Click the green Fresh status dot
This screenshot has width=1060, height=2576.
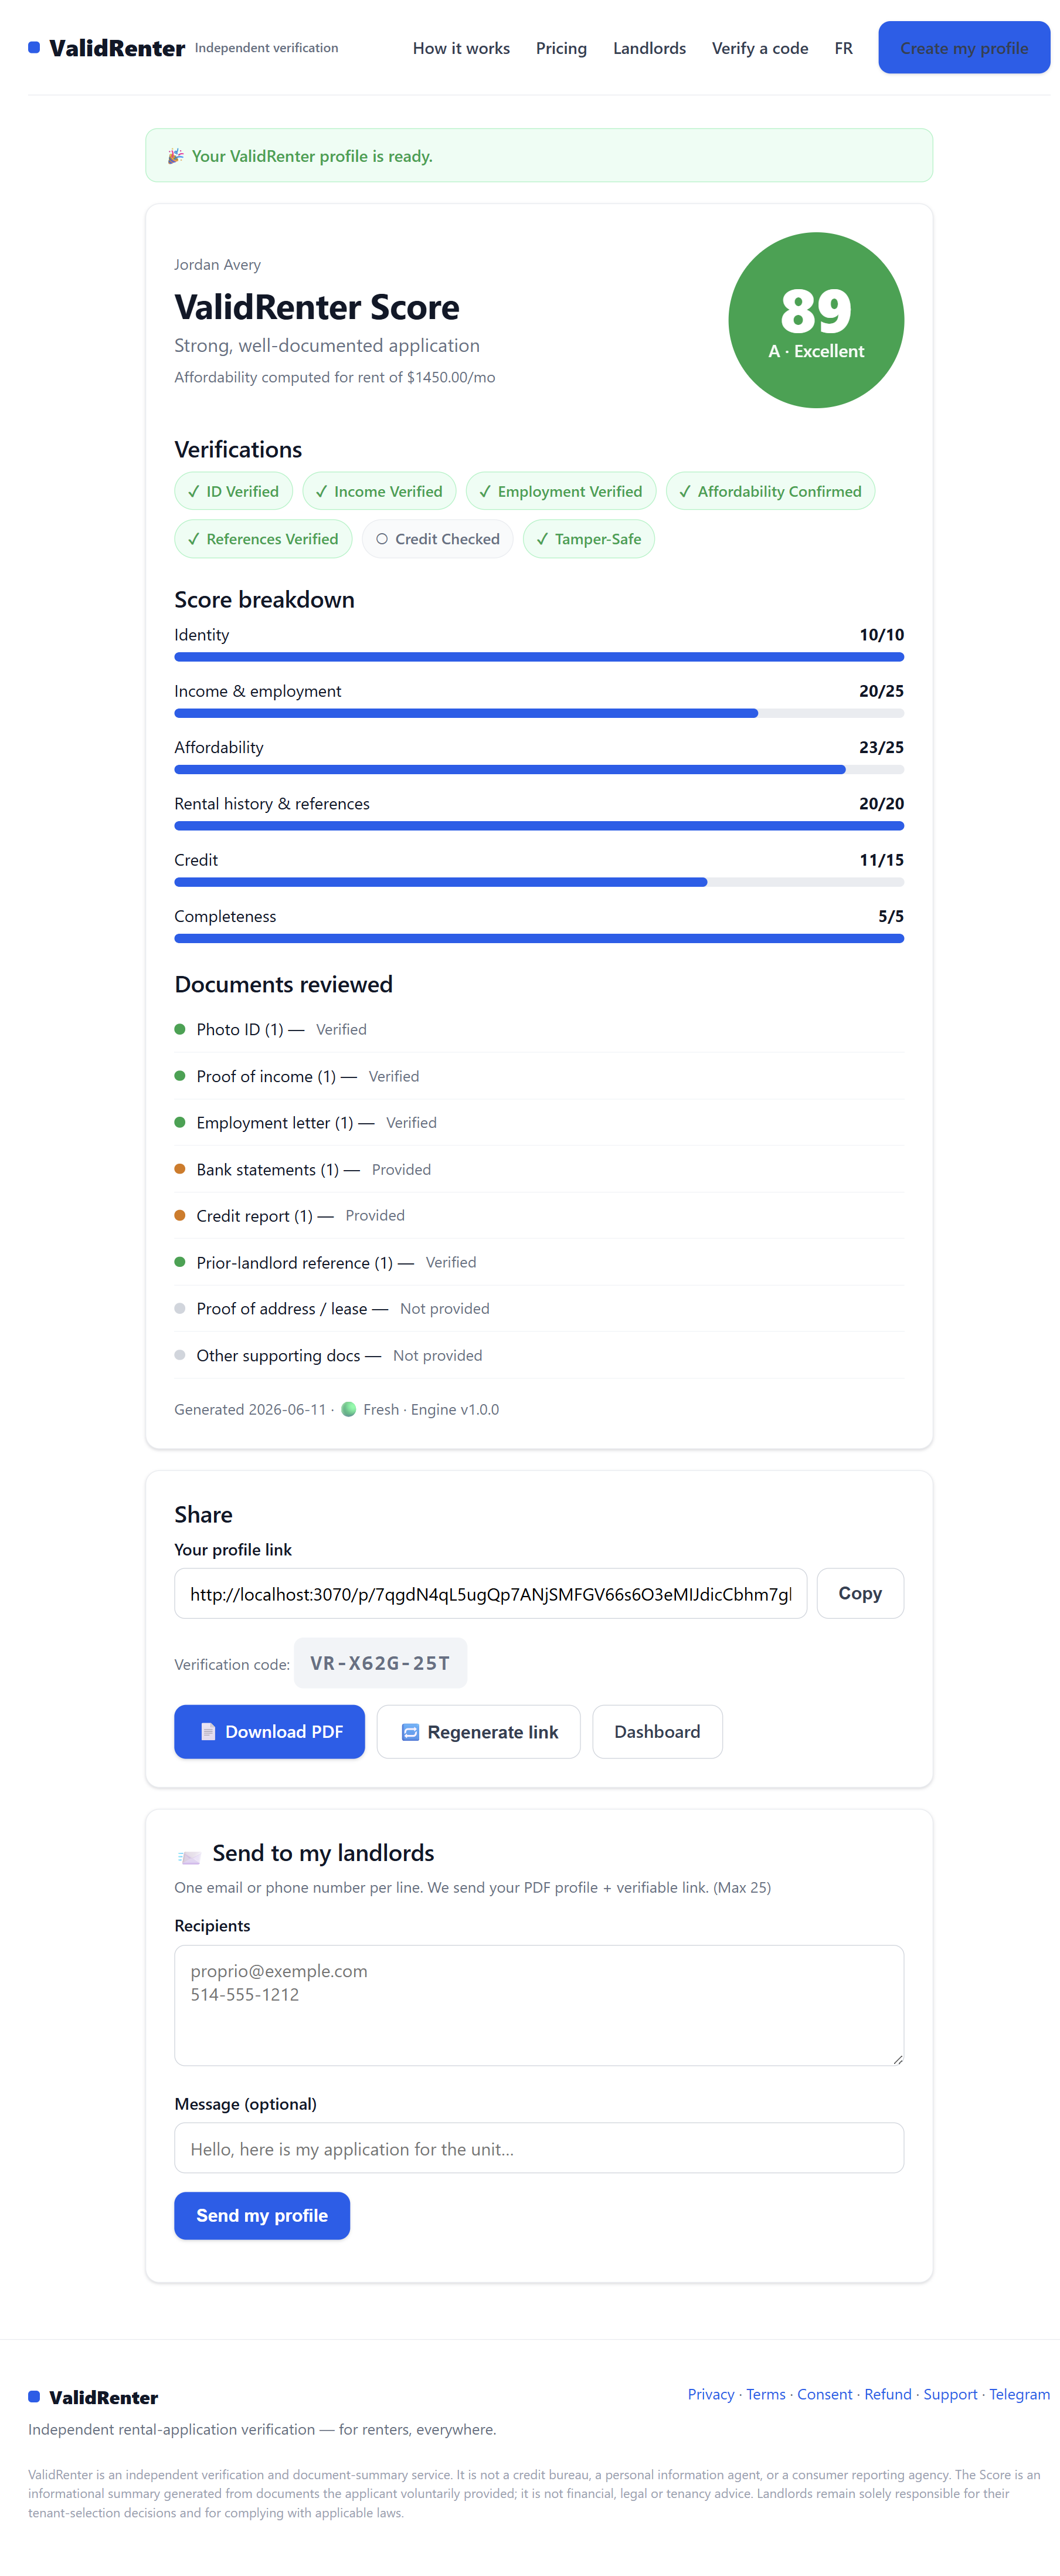[349, 1409]
